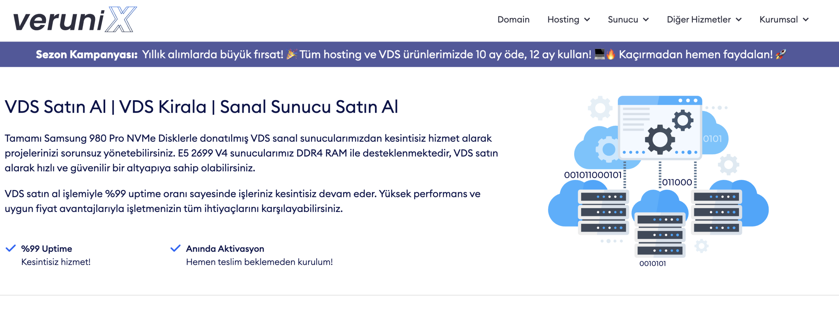
Task: Expand the Diğer Hizmetler chevron
Action: (x=739, y=20)
